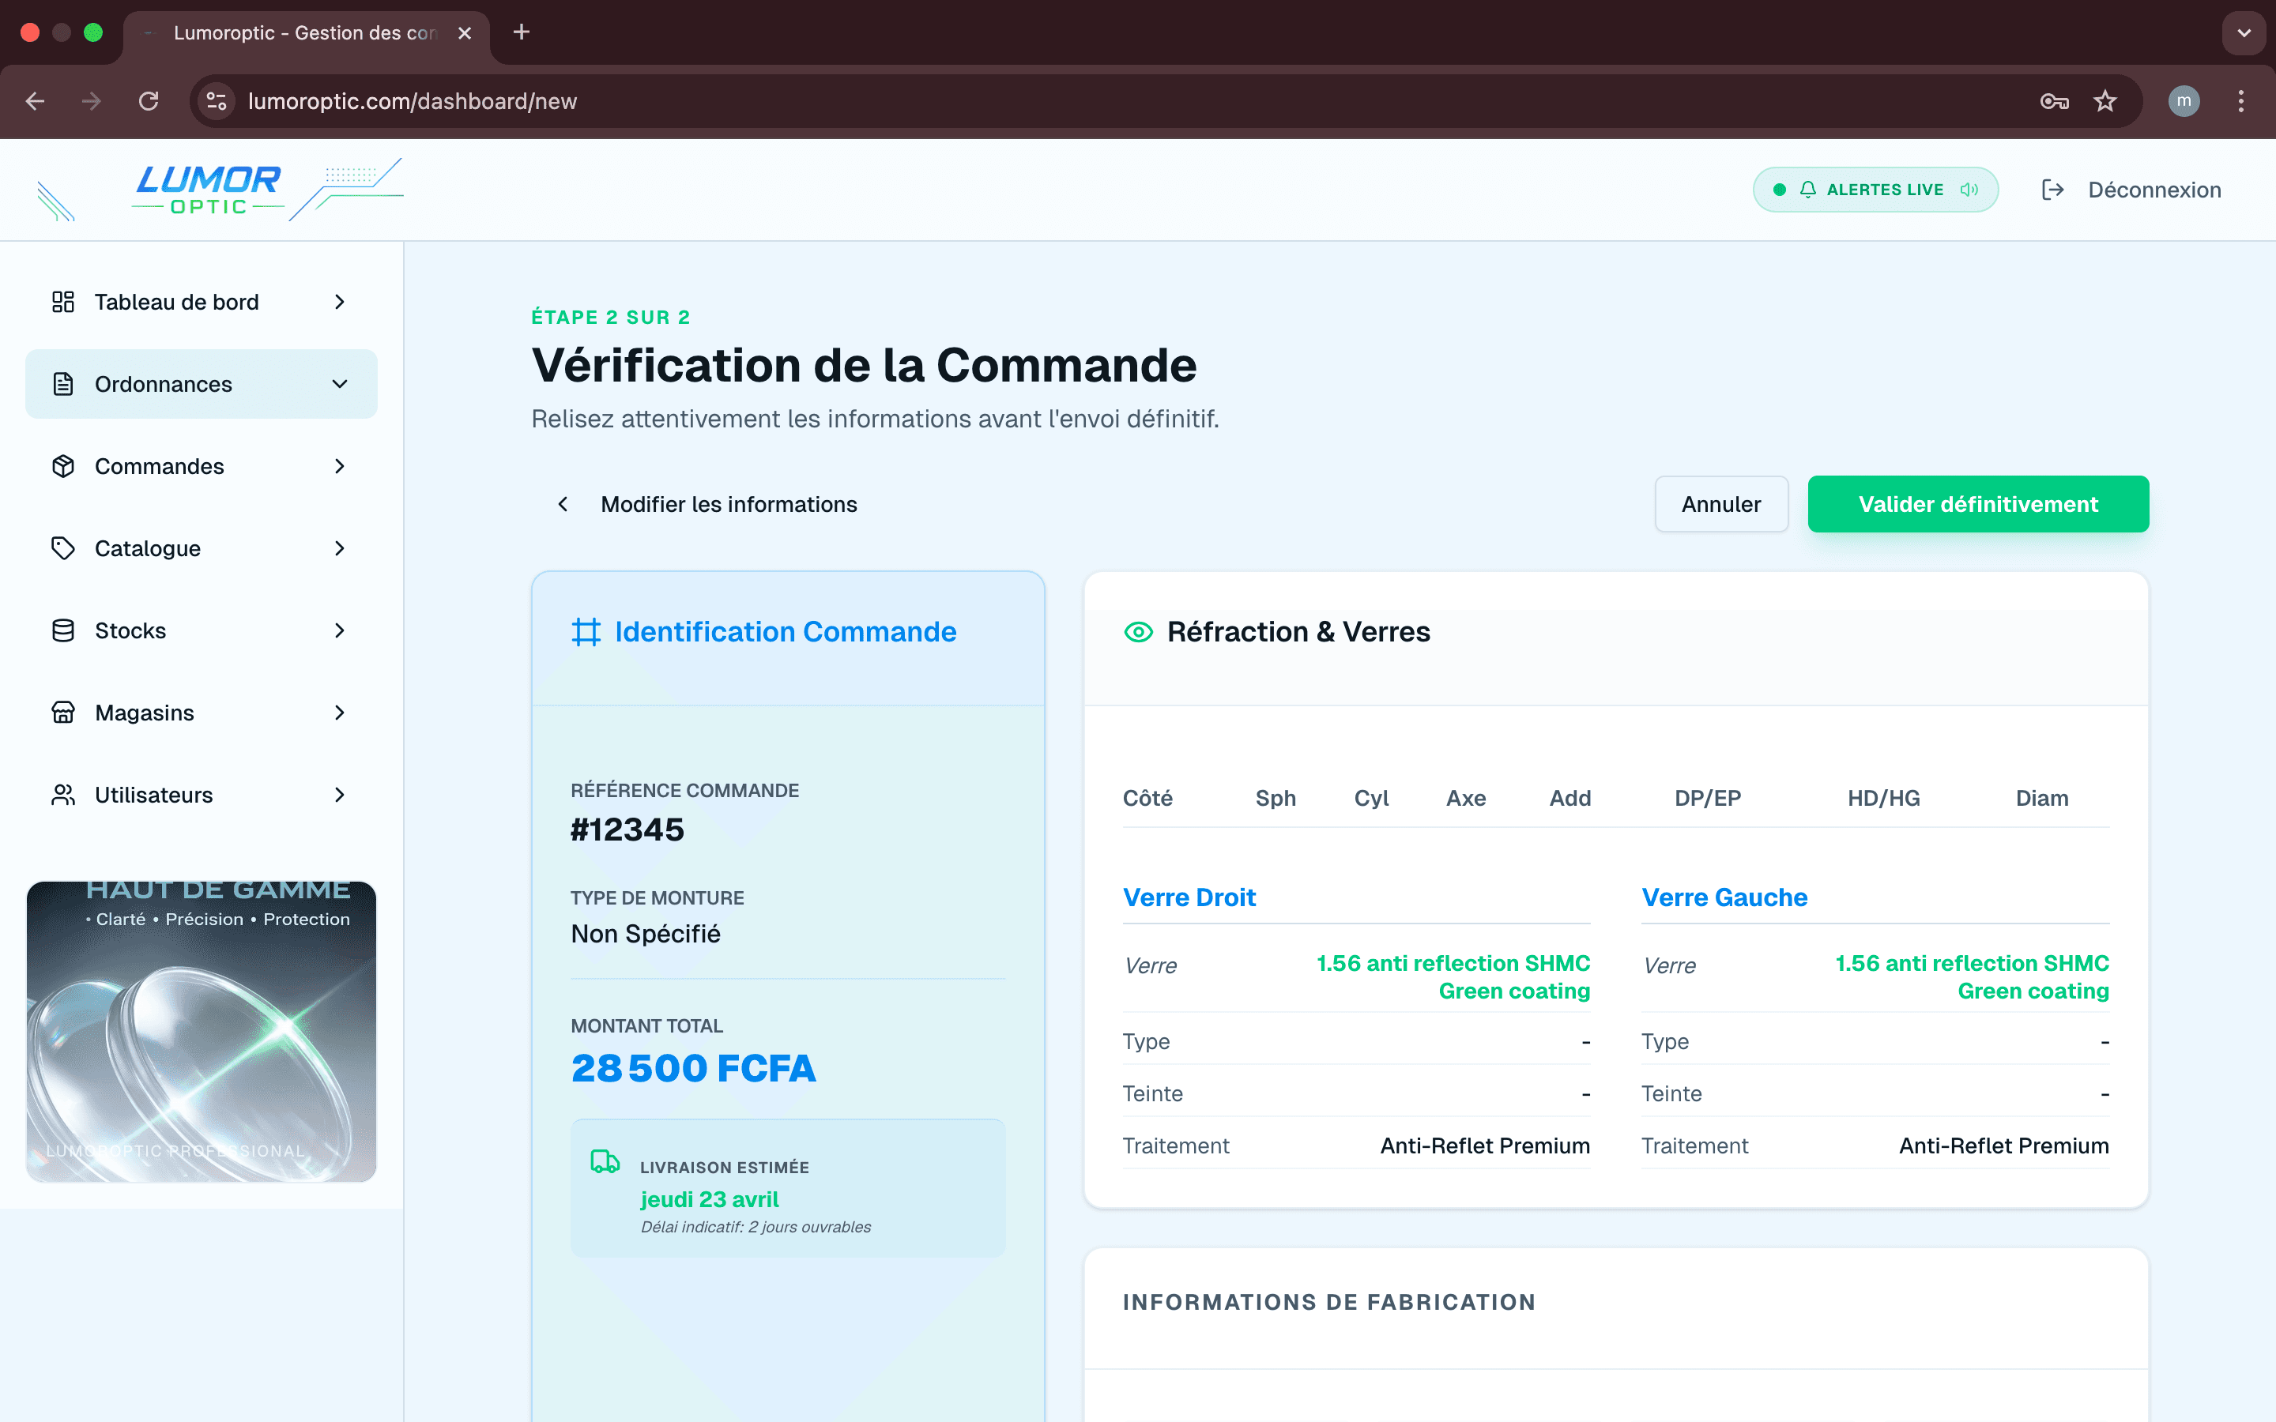
Task: Click the back chevron before Modifier
Action: [x=563, y=504]
